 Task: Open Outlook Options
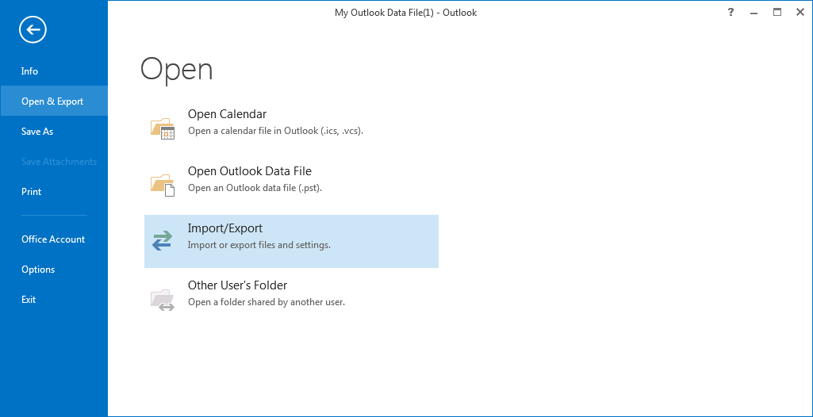point(38,269)
